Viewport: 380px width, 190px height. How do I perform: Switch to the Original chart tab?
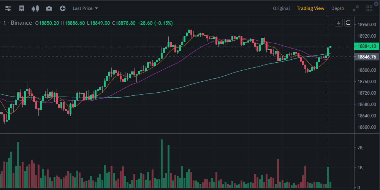(x=281, y=8)
